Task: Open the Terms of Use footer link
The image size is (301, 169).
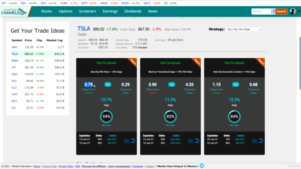Action: click(49, 166)
